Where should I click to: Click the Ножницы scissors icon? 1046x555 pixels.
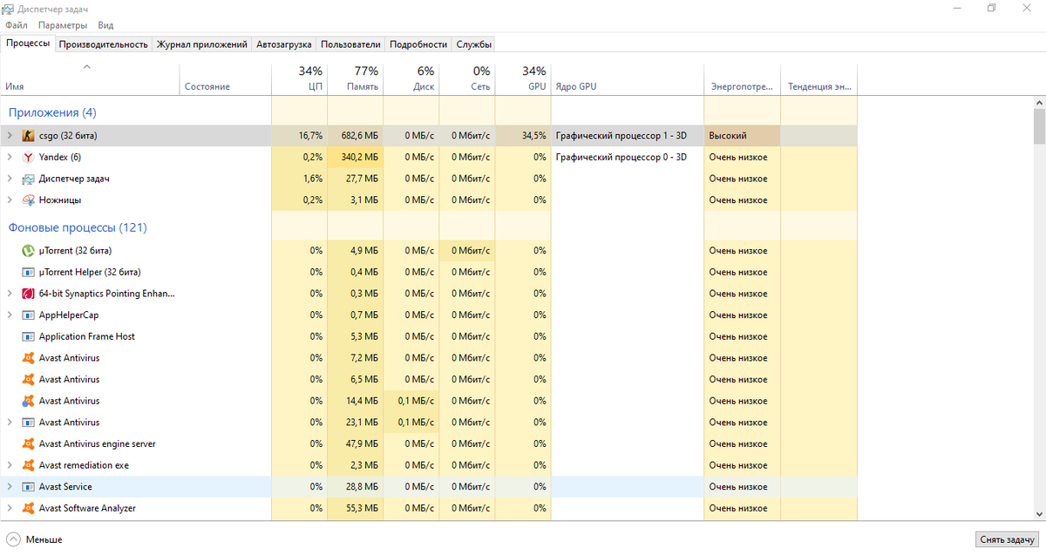click(28, 200)
